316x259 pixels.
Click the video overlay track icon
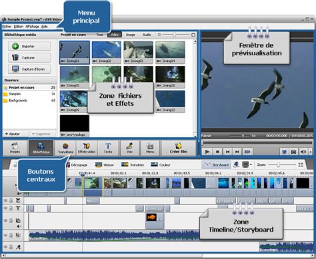(x=18, y=220)
